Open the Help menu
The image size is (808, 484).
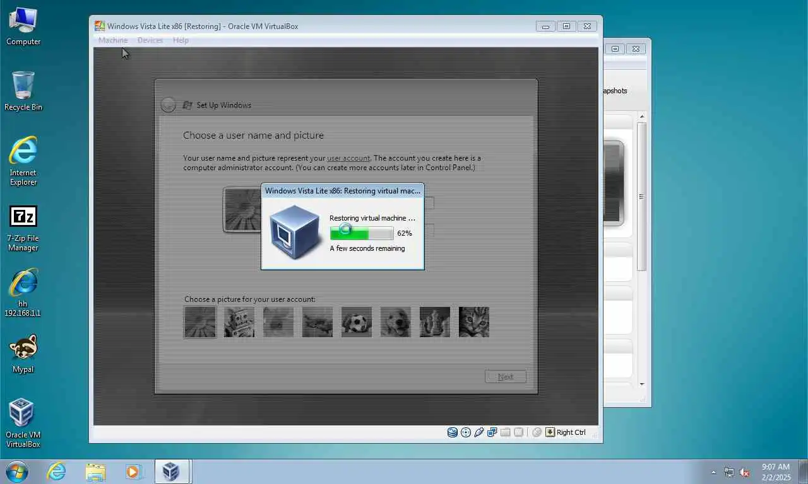(181, 40)
